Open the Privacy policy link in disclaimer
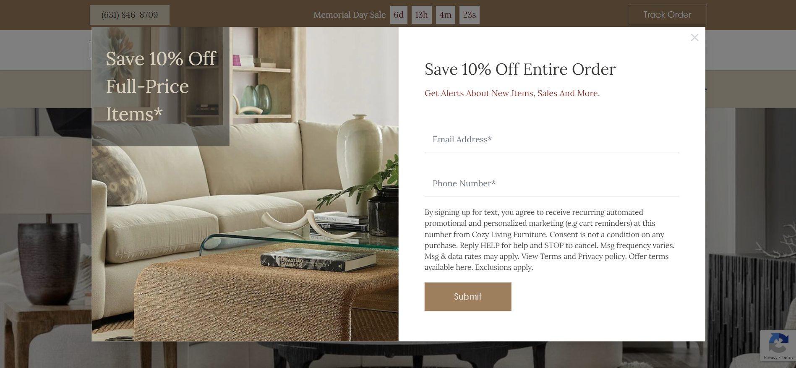Viewport: 796px width, 368px height. 602,256
